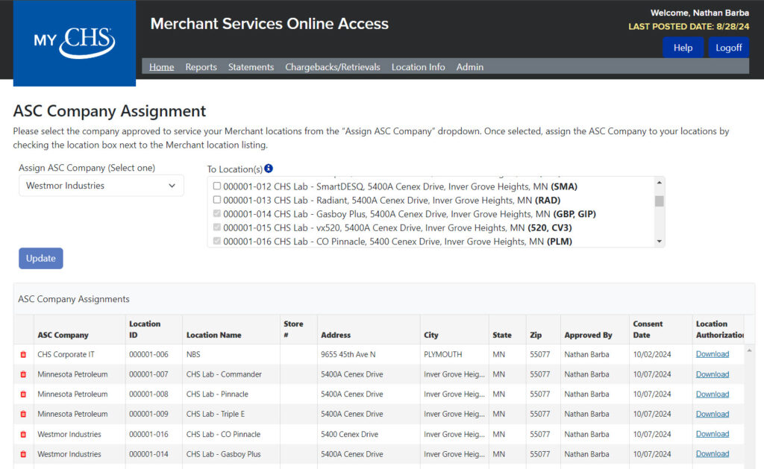This screenshot has height=469, width=764.
Task: Click the ASC Company Assignments panel title
Action: 74,299
